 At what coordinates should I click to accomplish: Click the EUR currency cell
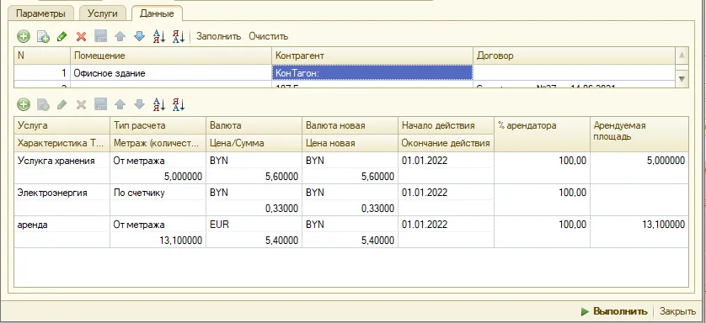click(x=254, y=225)
